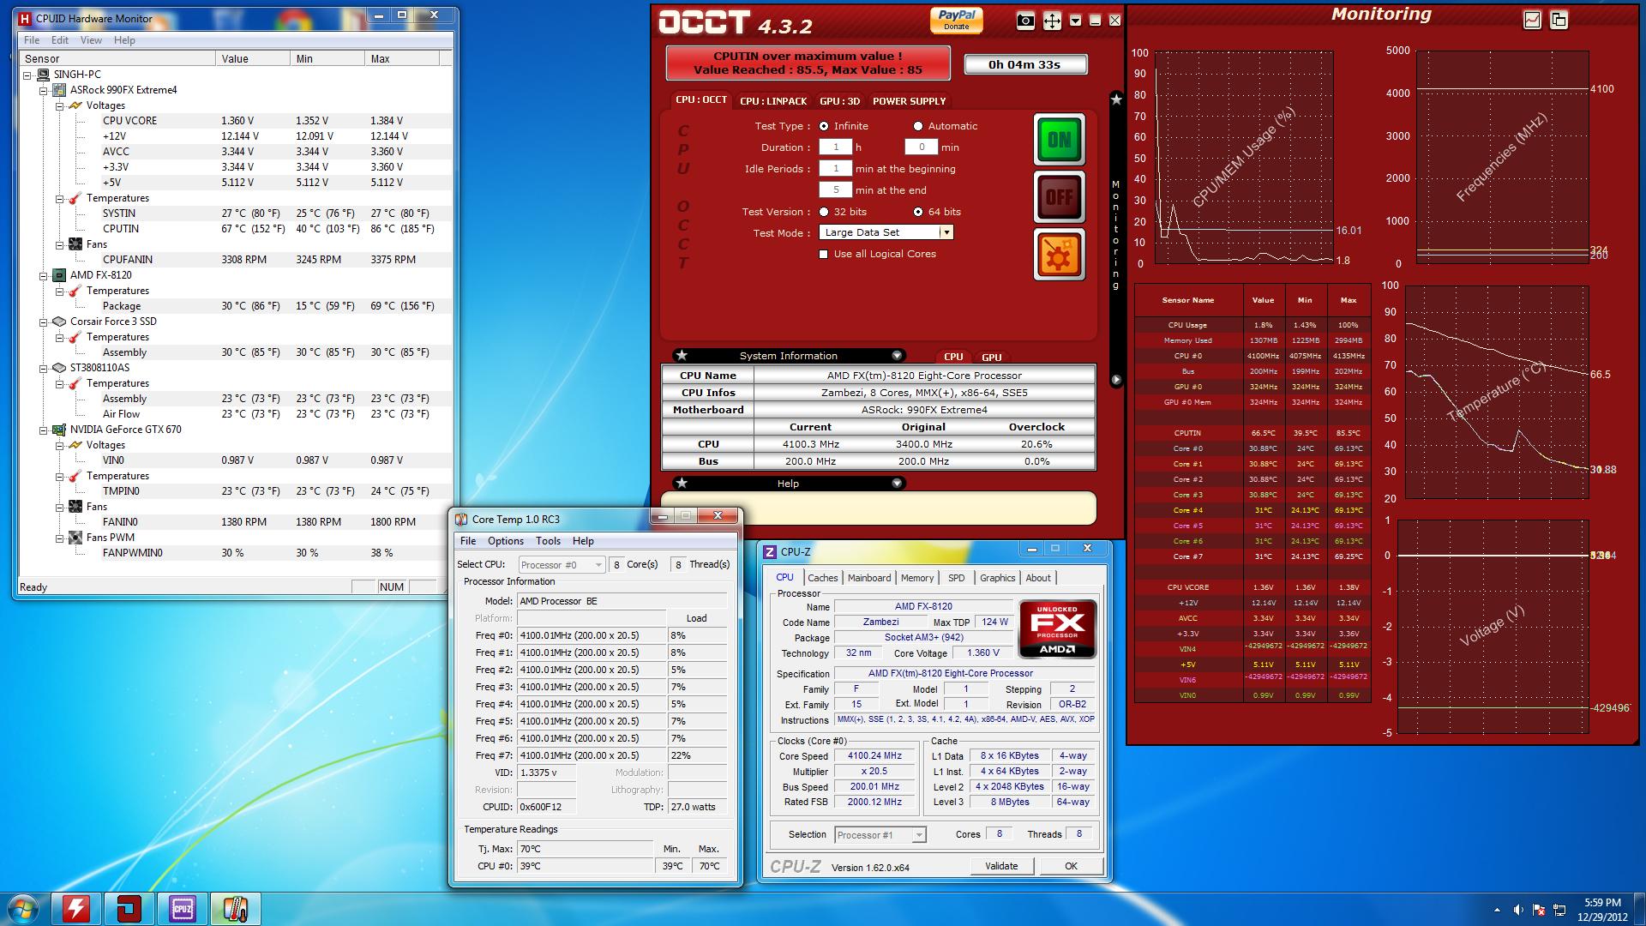Start the test with the green ON button

pos(1059,139)
